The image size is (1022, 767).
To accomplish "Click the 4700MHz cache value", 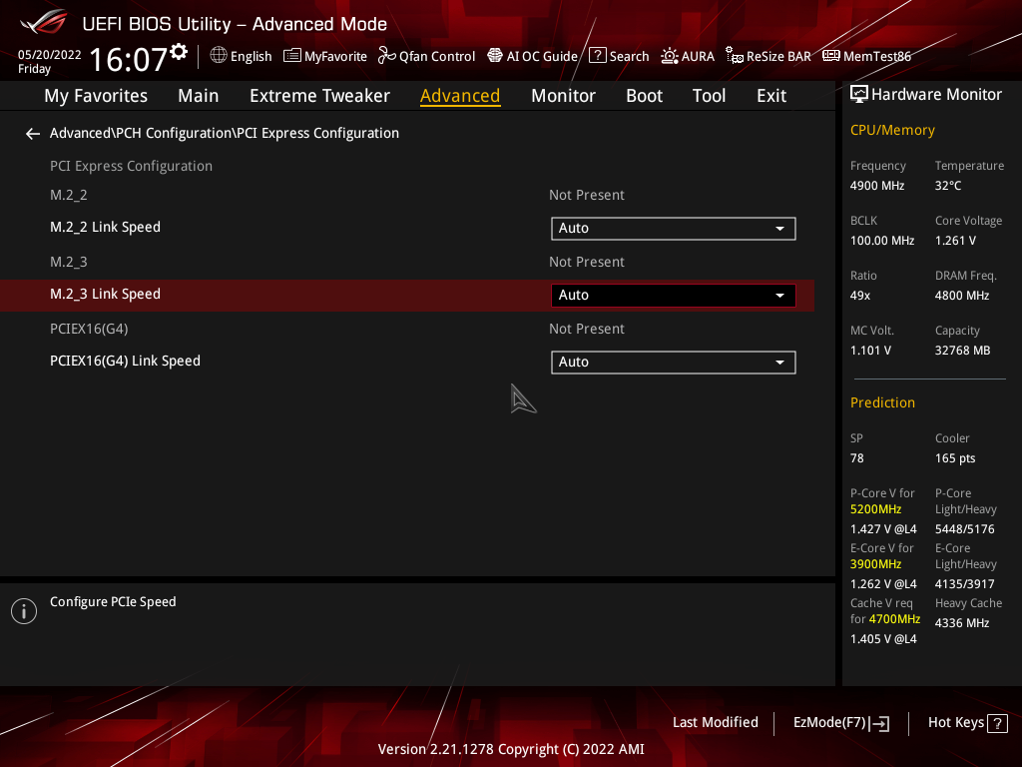I will tap(894, 619).
